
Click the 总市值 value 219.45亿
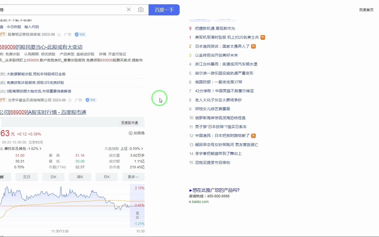pos(137,167)
